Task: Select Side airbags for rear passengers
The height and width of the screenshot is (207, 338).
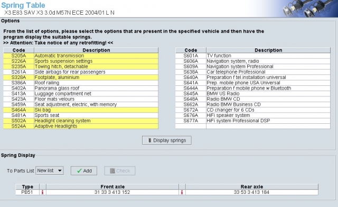Action: 81,72
